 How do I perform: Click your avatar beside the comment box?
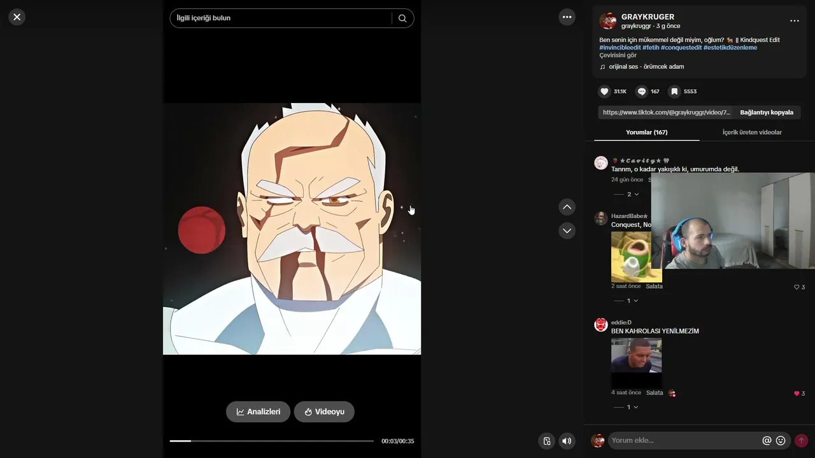pyautogui.click(x=597, y=440)
